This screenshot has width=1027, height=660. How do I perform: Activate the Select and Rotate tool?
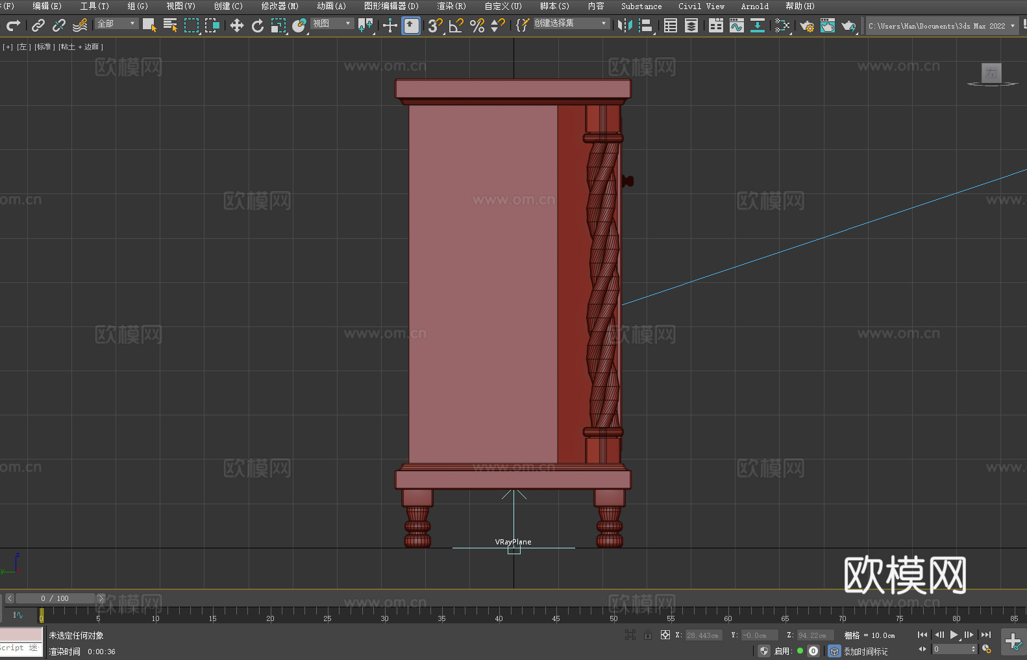[x=258, y=25]
